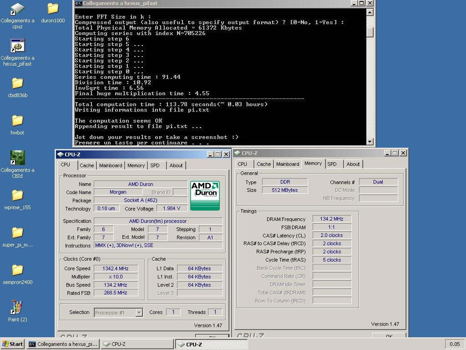Click the Rated FSB value 268.5 MHz
Screen dimensions: 466x350
116,293
